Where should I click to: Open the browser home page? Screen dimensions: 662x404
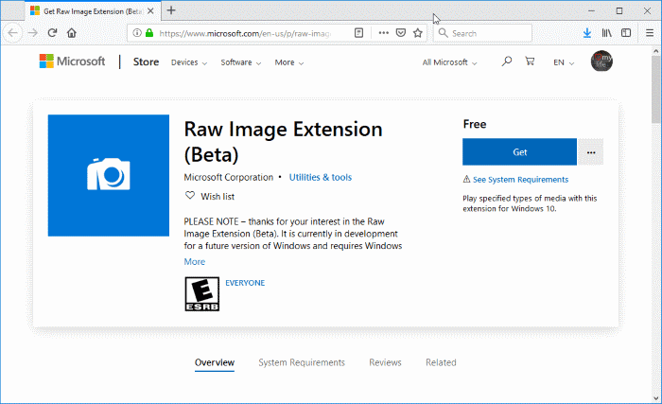pyautogui.click(x=72, y=33)
